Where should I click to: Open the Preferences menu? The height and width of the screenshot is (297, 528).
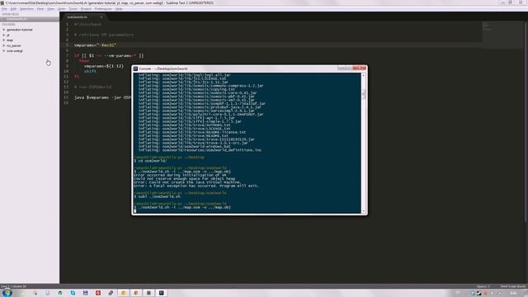tap(103, 9)
